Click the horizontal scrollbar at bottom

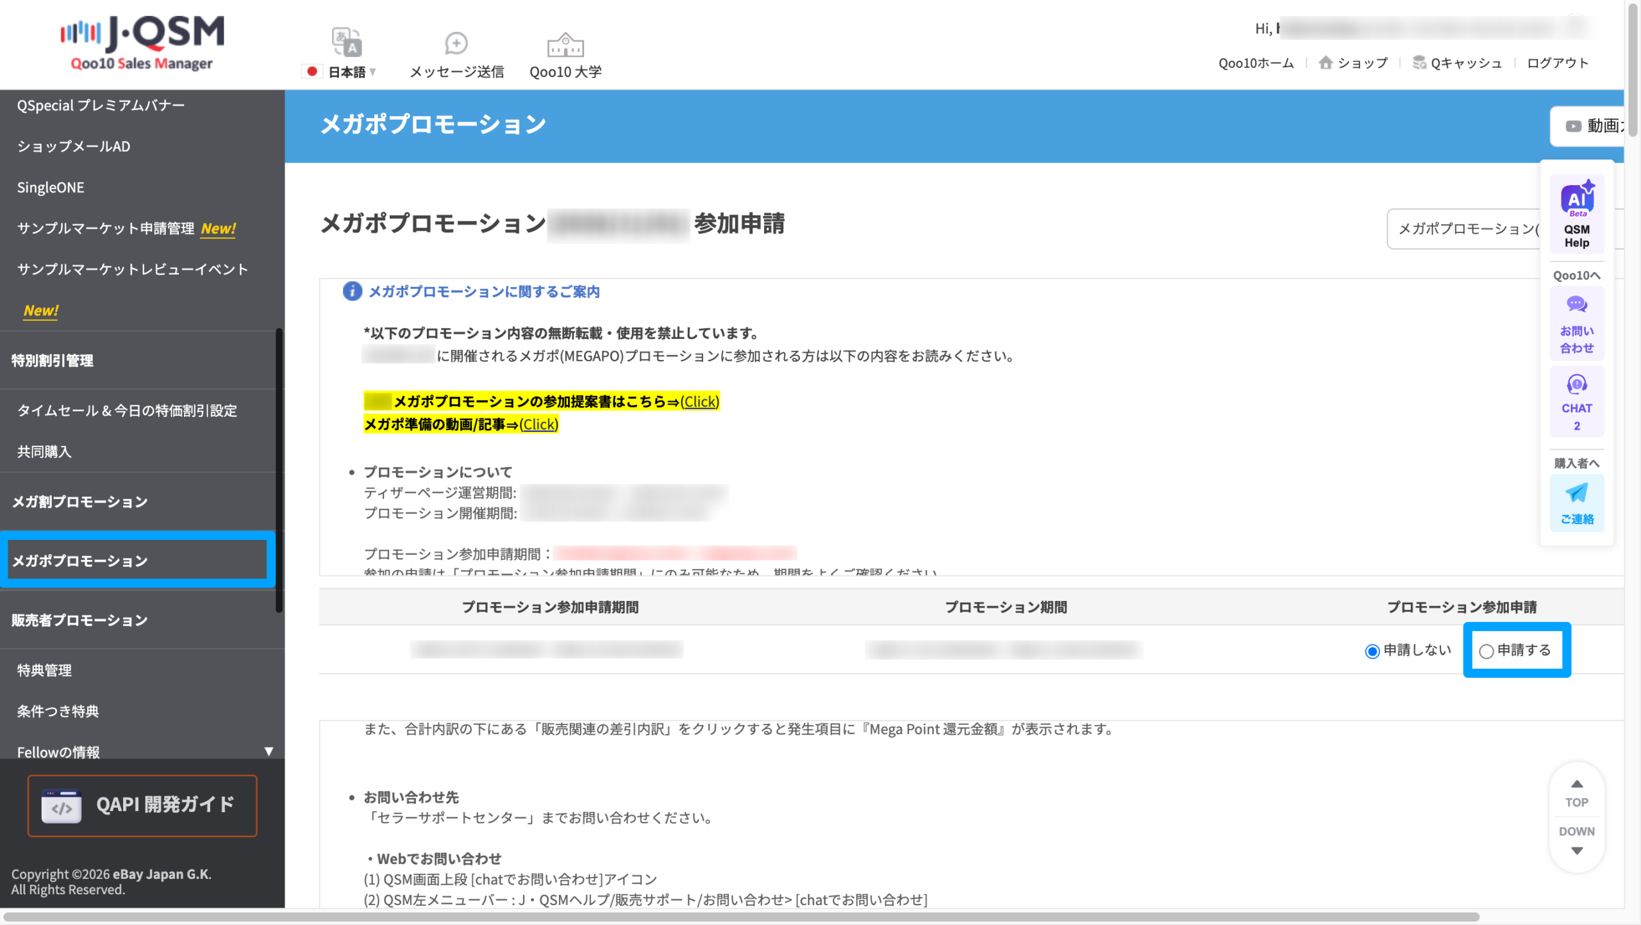click(741, 917)
